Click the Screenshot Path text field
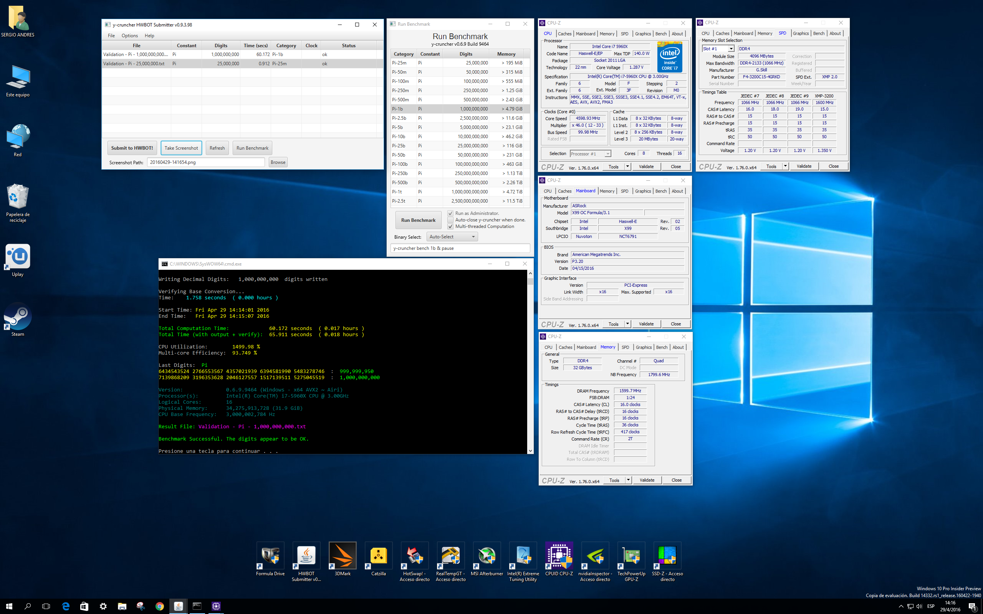983x614 pixels. tap(206, 162)
